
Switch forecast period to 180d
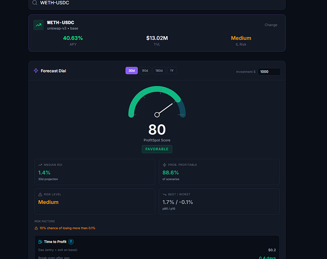[159, 71]
